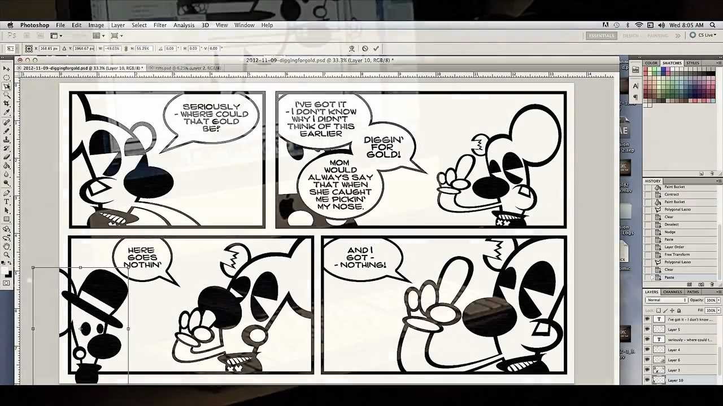
Task: Select the Eyedropper tool
Action: [x=6, y=112]
